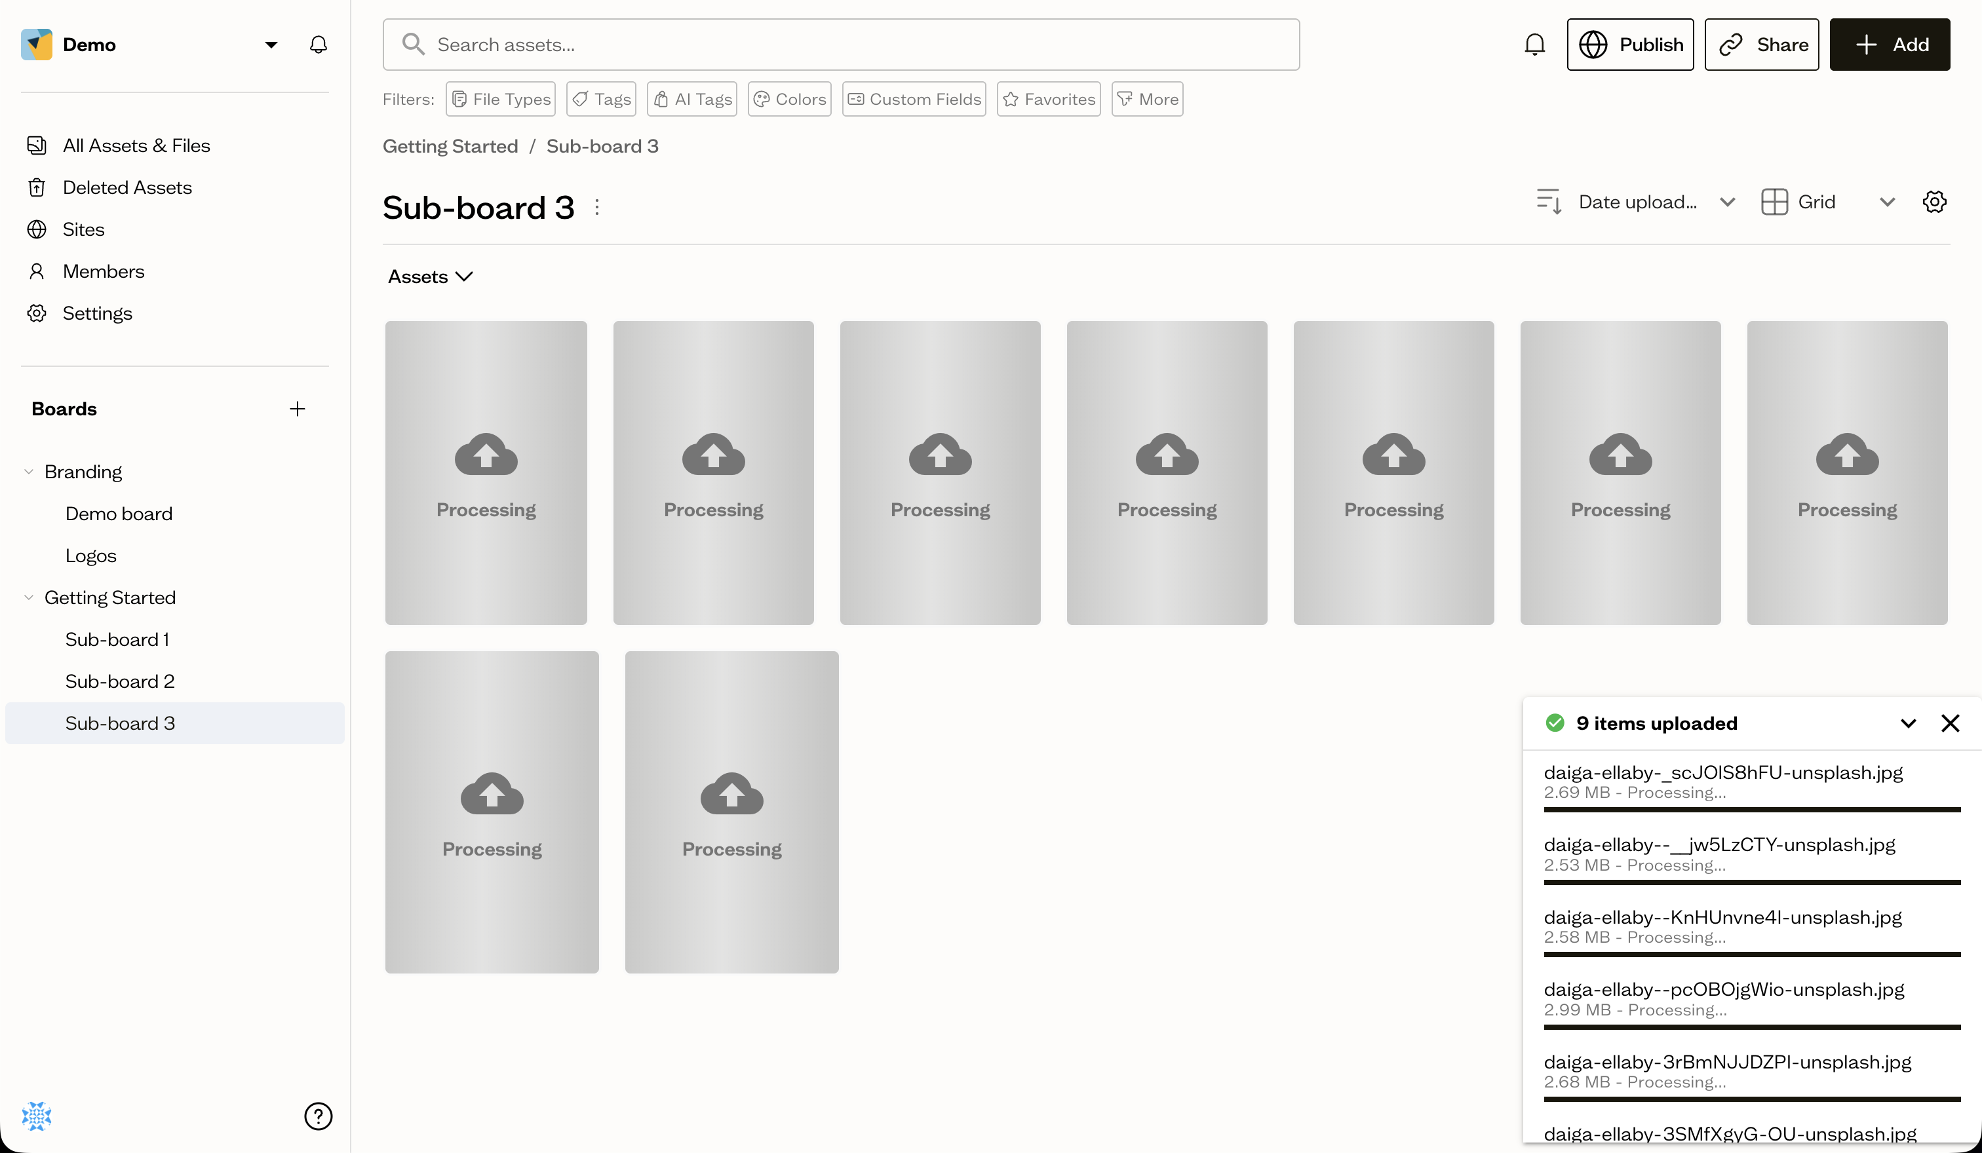Image resolution: width=1982 pixels, height=1153 pixels.
Task: Click the Members person icon
Action: (x=36, y=271)
